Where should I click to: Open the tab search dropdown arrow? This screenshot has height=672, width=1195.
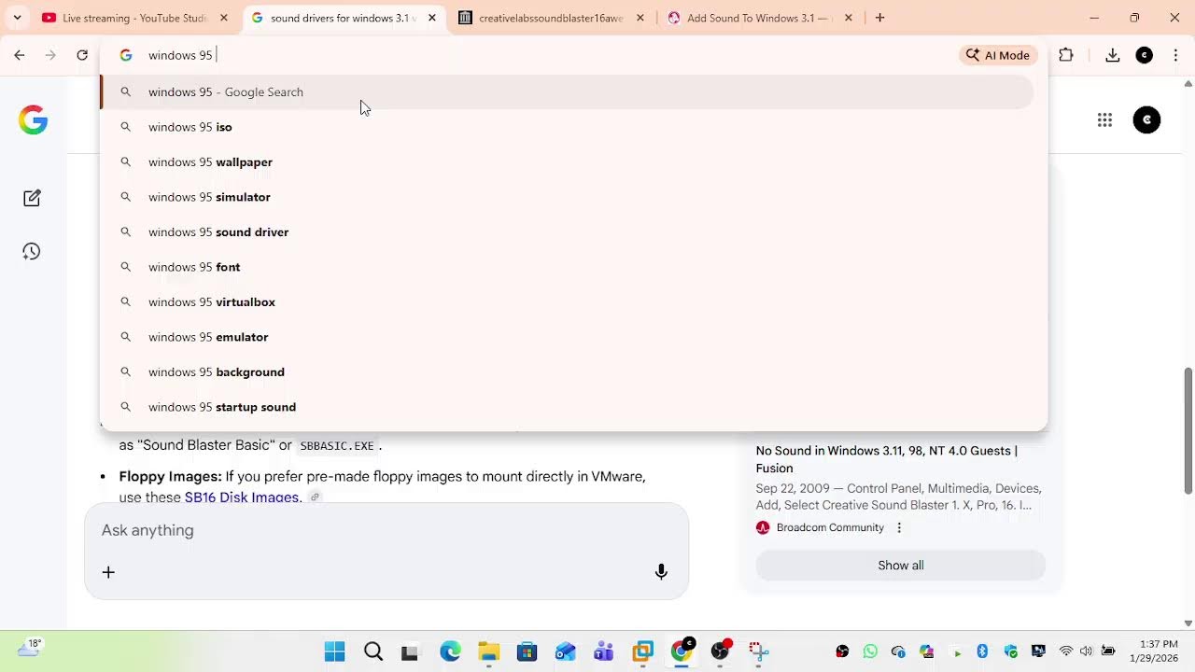(17, 18)
